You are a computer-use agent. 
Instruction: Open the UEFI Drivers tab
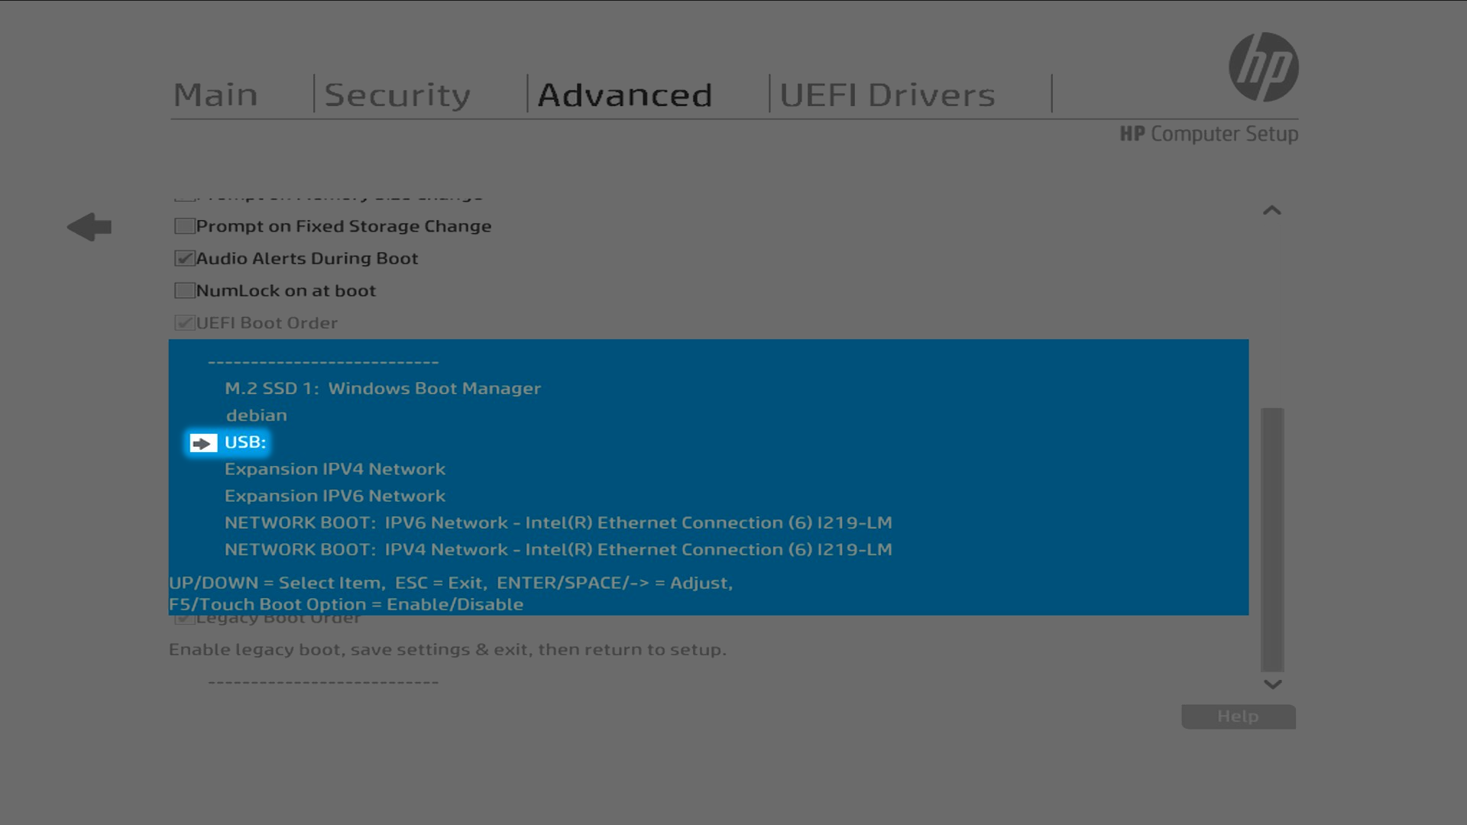tap(887, 95)
